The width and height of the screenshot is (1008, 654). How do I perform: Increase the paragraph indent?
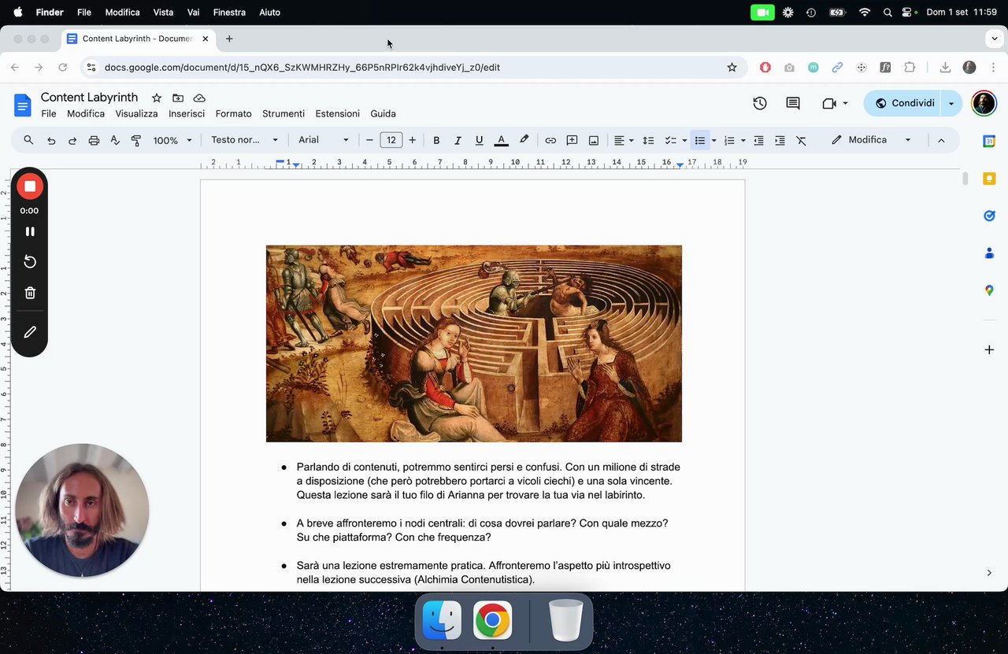780,140
